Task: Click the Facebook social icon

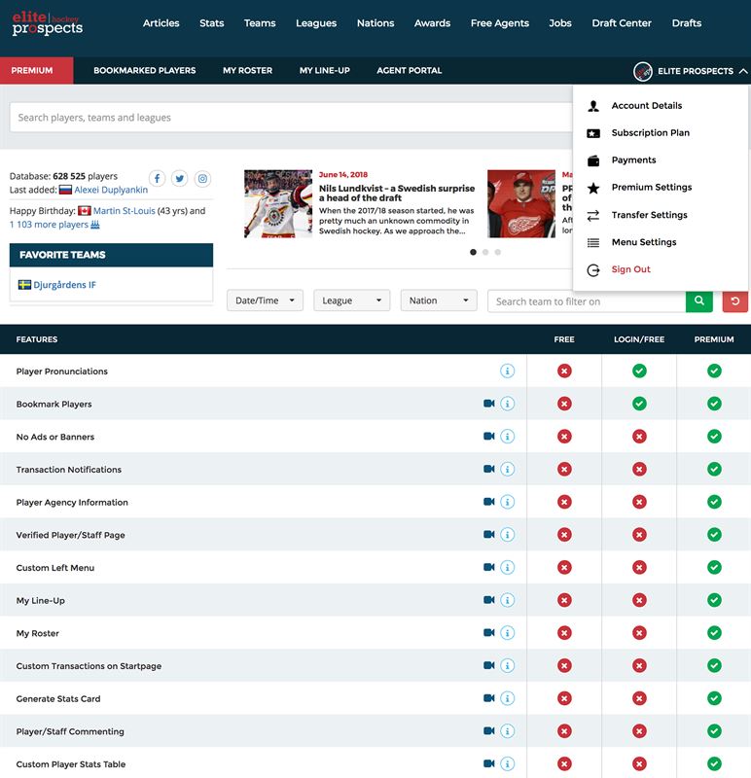Action: click(x=157, y=179)
